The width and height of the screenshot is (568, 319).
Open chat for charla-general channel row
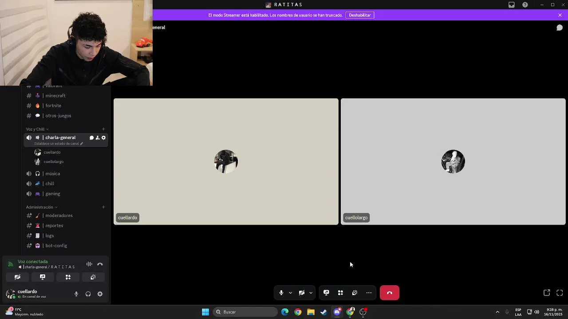(x=91, y=138)
